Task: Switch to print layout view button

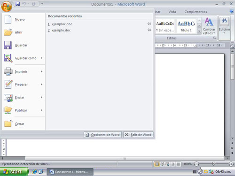Action: pos(157,164)
